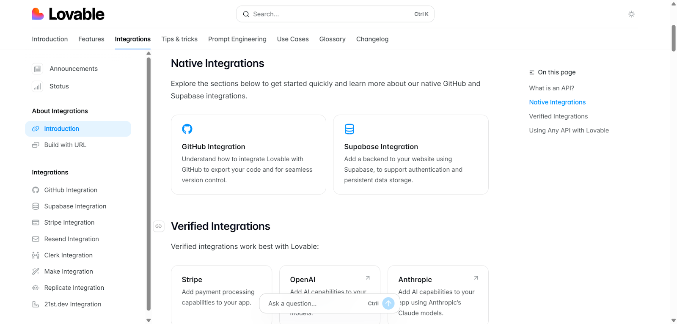This screenshot has height=324, width=677.
Task: Open the OpenAI external link arrow
Action: [368, 278]
